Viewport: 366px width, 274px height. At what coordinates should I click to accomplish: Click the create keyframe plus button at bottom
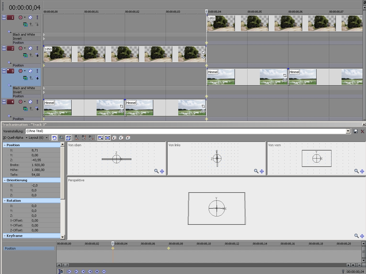click(x=97, y=271)
